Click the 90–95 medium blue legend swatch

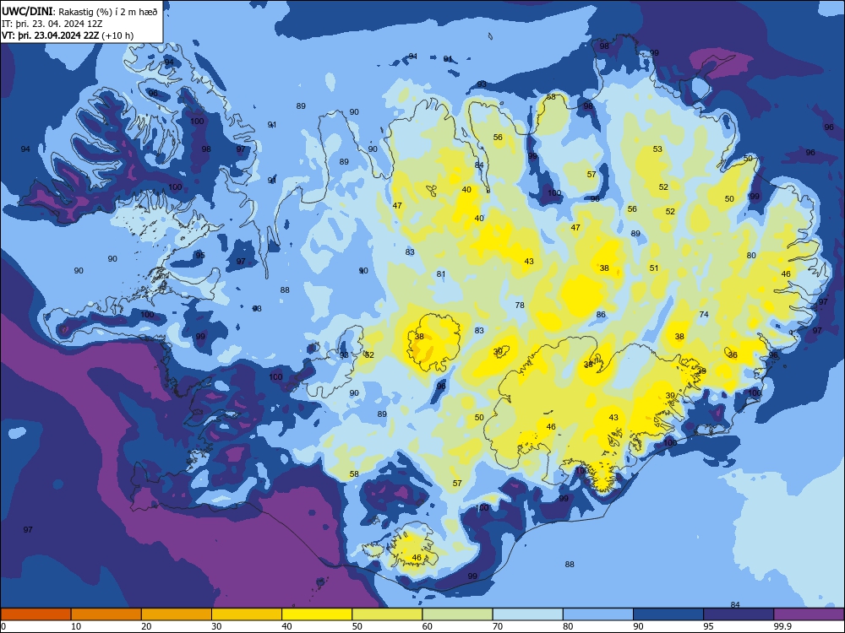click(668, 614)
